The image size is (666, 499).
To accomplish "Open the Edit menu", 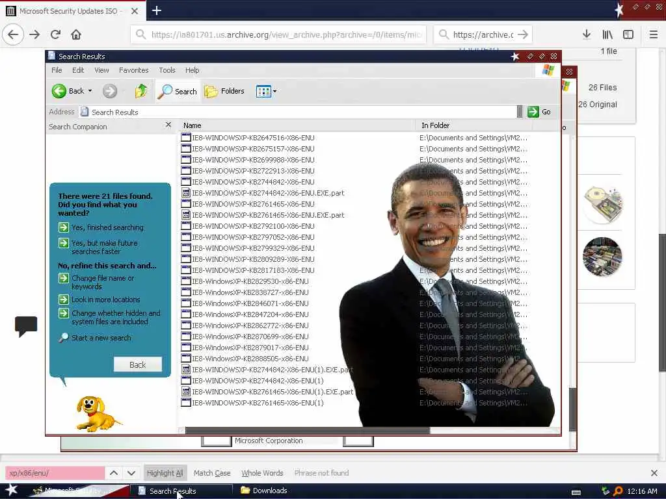I will (x=78, y=70).
